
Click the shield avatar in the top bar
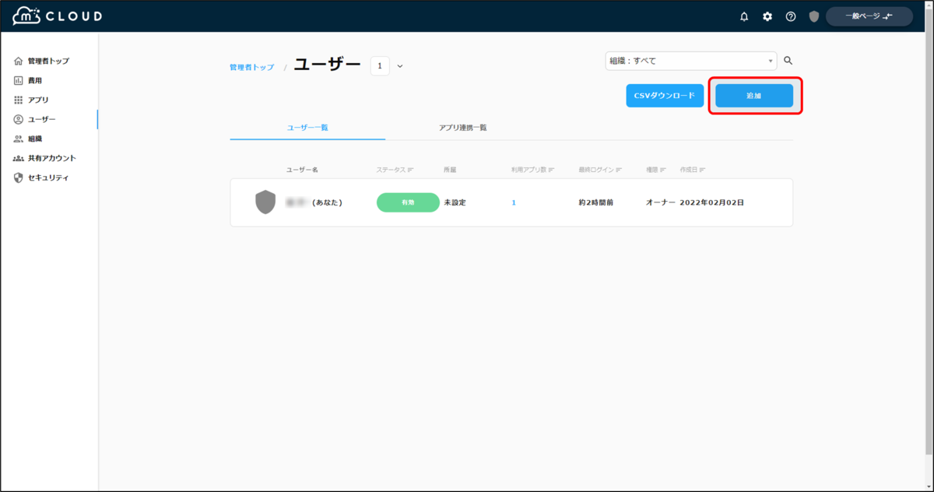click(814, 16)
